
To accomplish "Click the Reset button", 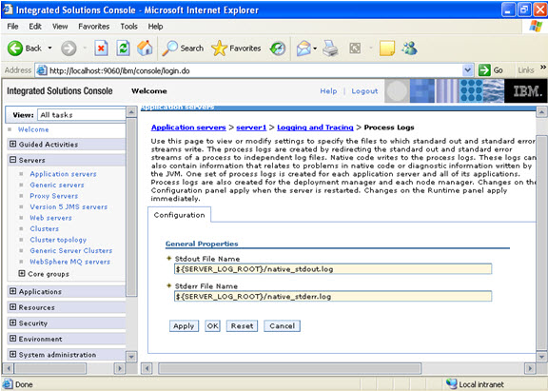I will coord(242,326).
